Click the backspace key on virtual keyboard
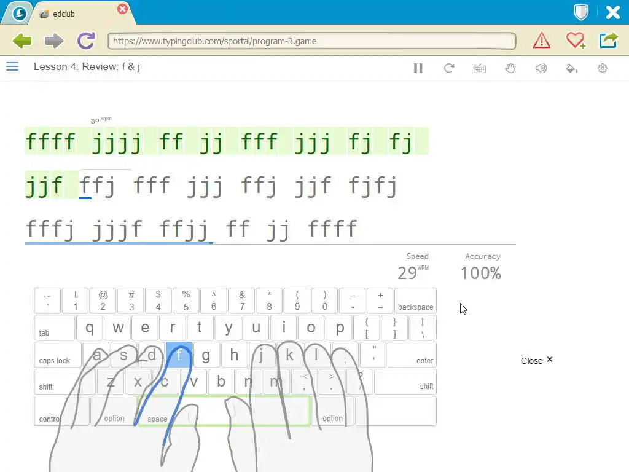Viewport: 629px width, 472px height. coord(415,301)
